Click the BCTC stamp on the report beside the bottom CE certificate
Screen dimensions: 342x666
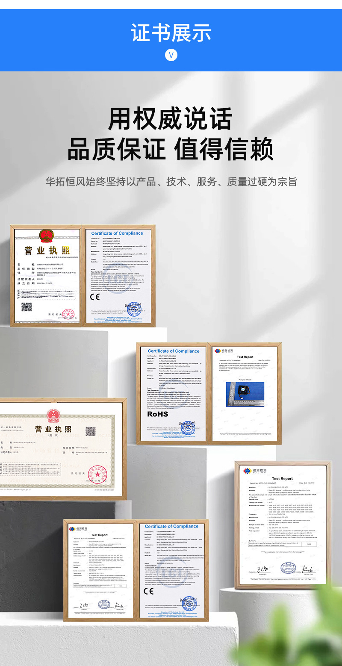(x=103, y=605)
